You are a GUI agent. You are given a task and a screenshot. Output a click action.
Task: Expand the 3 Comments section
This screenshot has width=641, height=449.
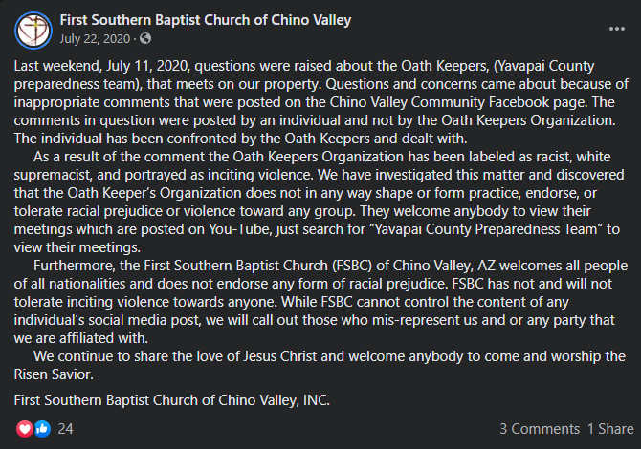(540, 429)
